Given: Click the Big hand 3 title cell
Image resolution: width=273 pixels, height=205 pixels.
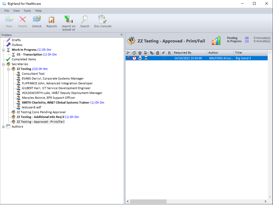Looking at the screenshot, I should 243,58.
